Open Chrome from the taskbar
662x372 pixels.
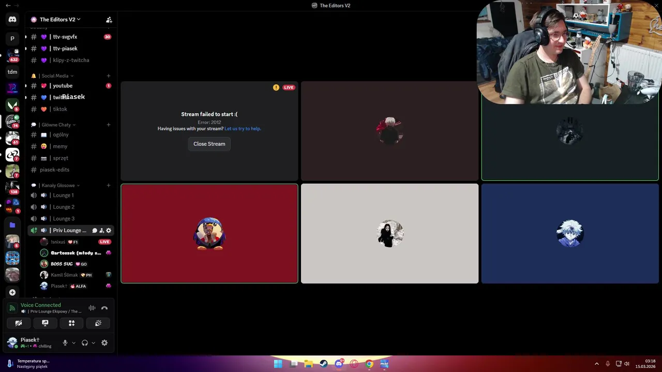(369, 364)
